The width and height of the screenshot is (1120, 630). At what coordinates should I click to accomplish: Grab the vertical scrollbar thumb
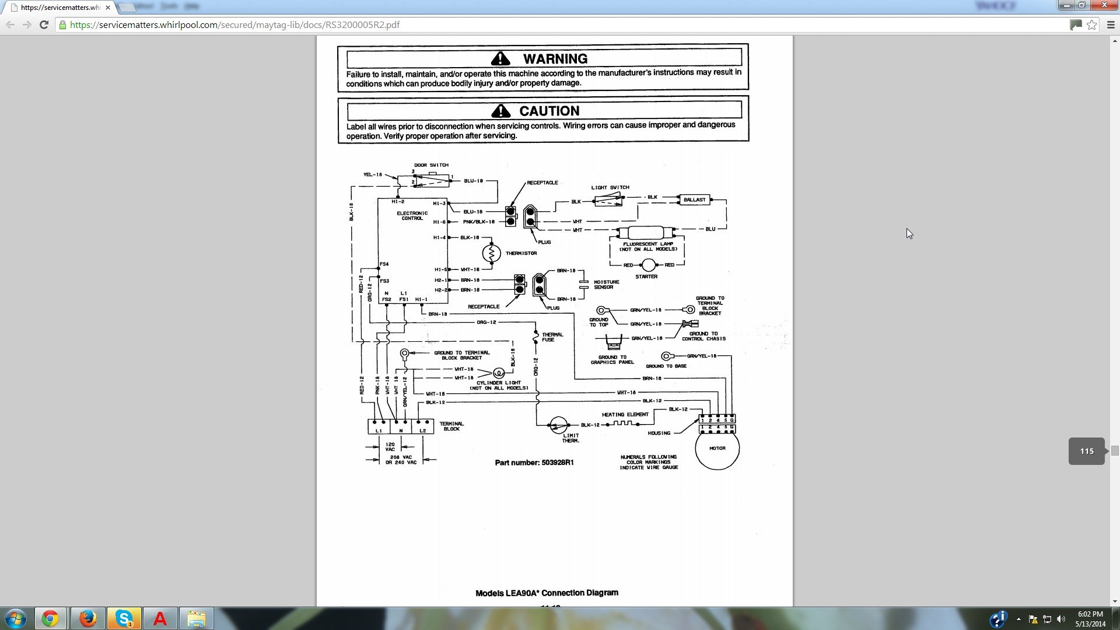pos(1115,450)
